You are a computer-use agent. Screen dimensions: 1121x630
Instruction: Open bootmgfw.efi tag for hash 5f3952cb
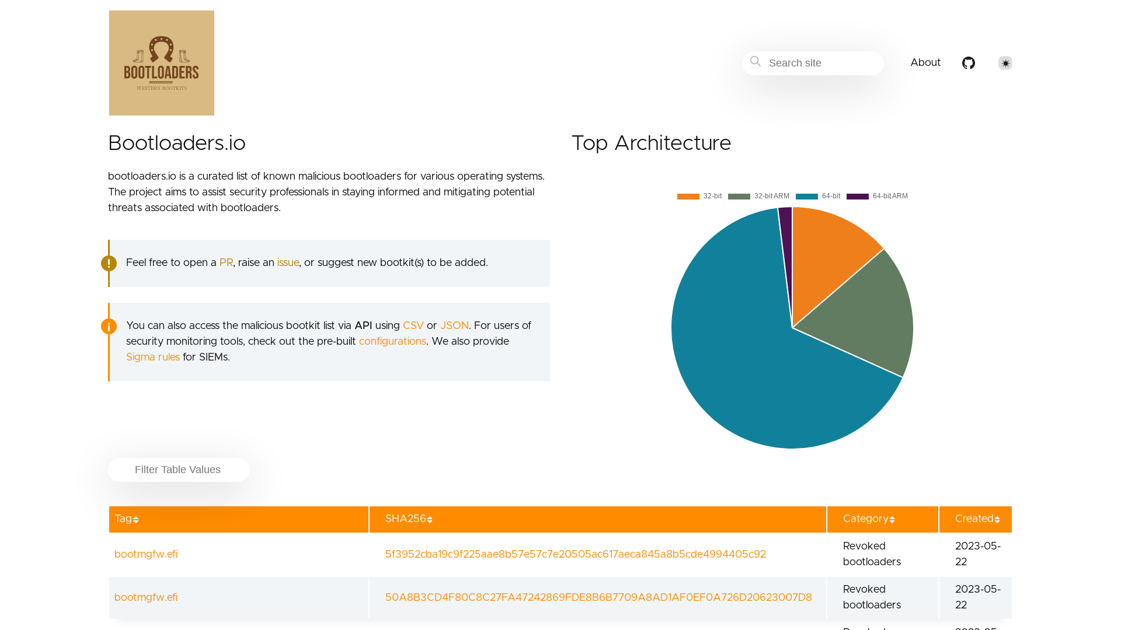(x=146, y=554)
